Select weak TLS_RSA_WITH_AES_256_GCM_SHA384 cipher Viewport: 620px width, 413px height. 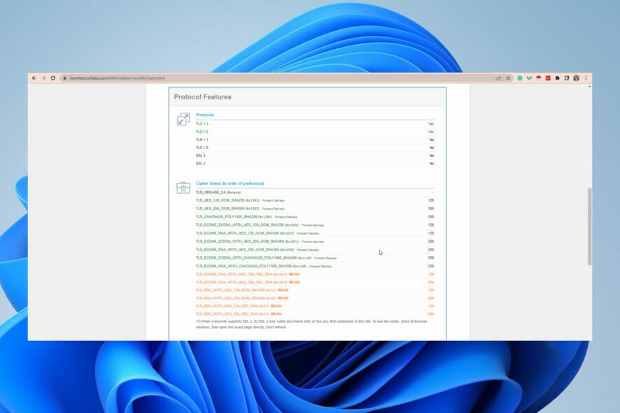pos(315,298)
